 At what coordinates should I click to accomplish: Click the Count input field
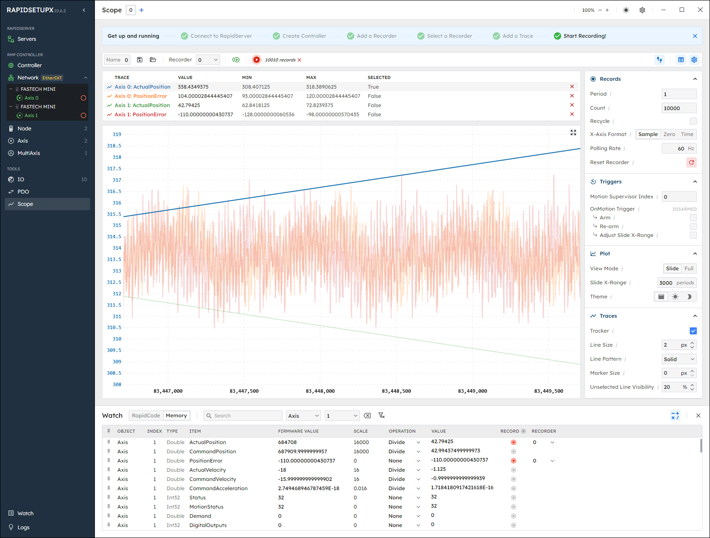point(679,108)
